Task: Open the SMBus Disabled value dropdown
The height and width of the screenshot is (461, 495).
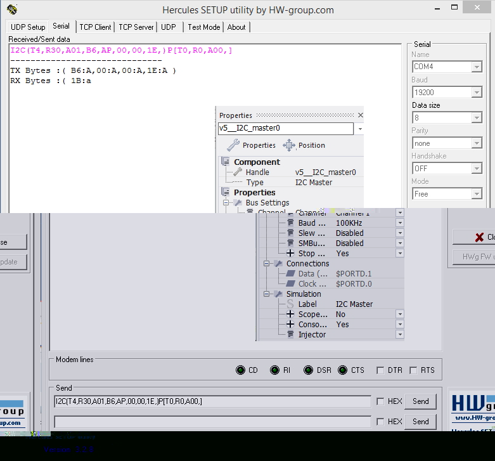Action: (x=400, y=243)
